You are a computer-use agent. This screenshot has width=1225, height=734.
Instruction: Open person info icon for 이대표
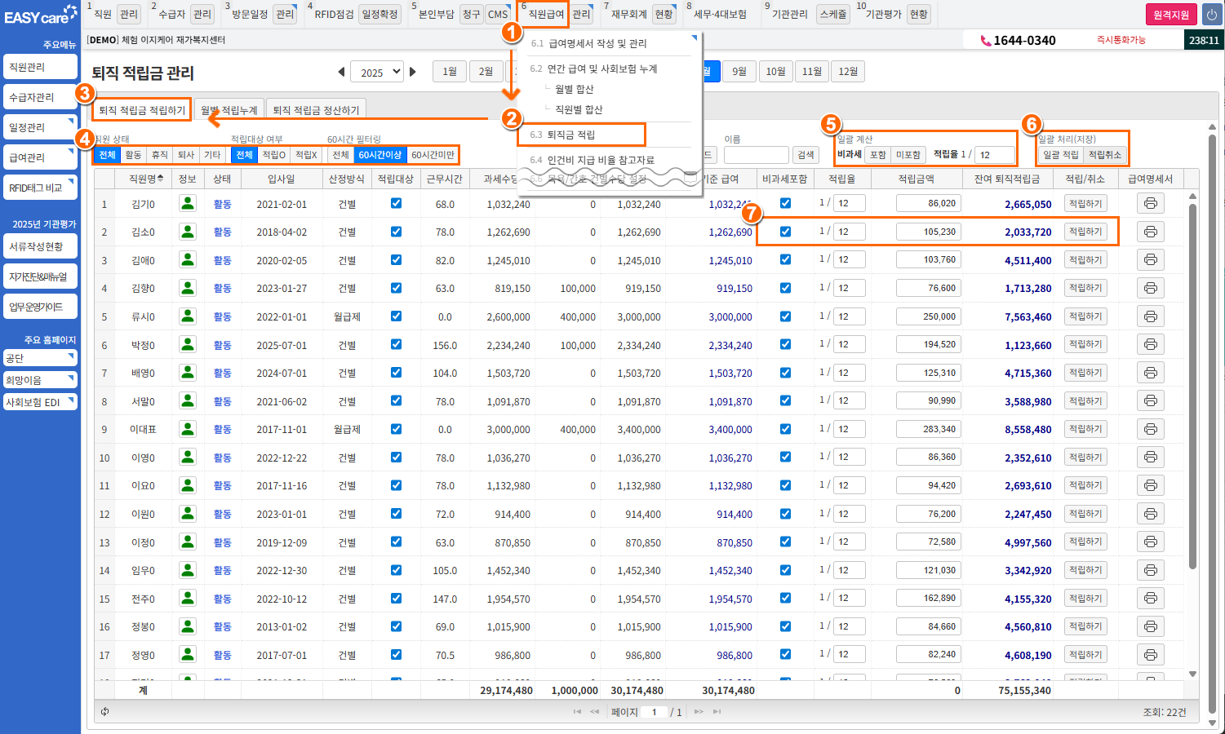pos(188,429)
